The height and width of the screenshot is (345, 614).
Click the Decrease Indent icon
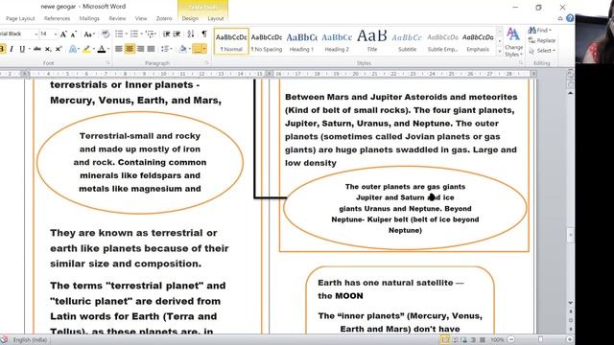166,34
